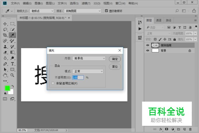Open layer opacity dropdown arrow
Screen dimensions: 199x133
(x=195, y=33)
